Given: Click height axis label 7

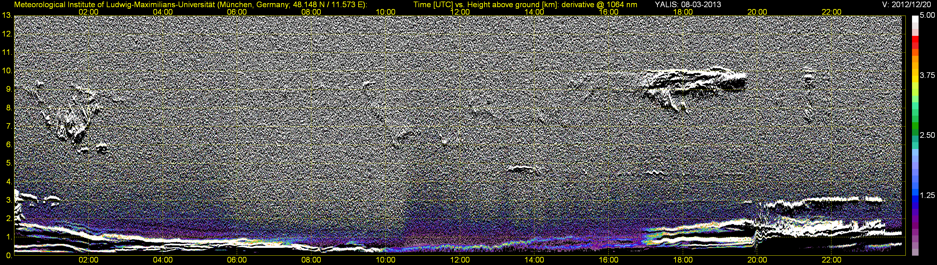Looking at the screenshot, I should pos(9,127).
